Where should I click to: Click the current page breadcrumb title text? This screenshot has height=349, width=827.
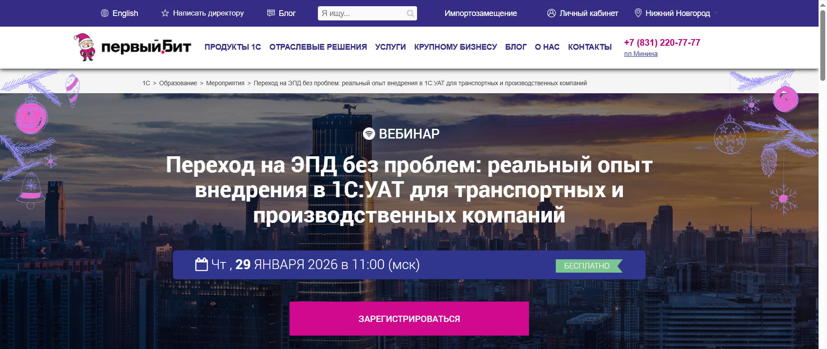[420, 83]
